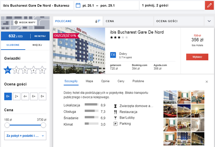215x147 pixels.
Task: Click the restaurant fork and knife icon
Action: pos(115,112)
